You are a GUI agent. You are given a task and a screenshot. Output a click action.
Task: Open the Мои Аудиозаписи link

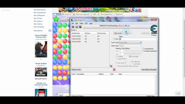click(40, 13)
